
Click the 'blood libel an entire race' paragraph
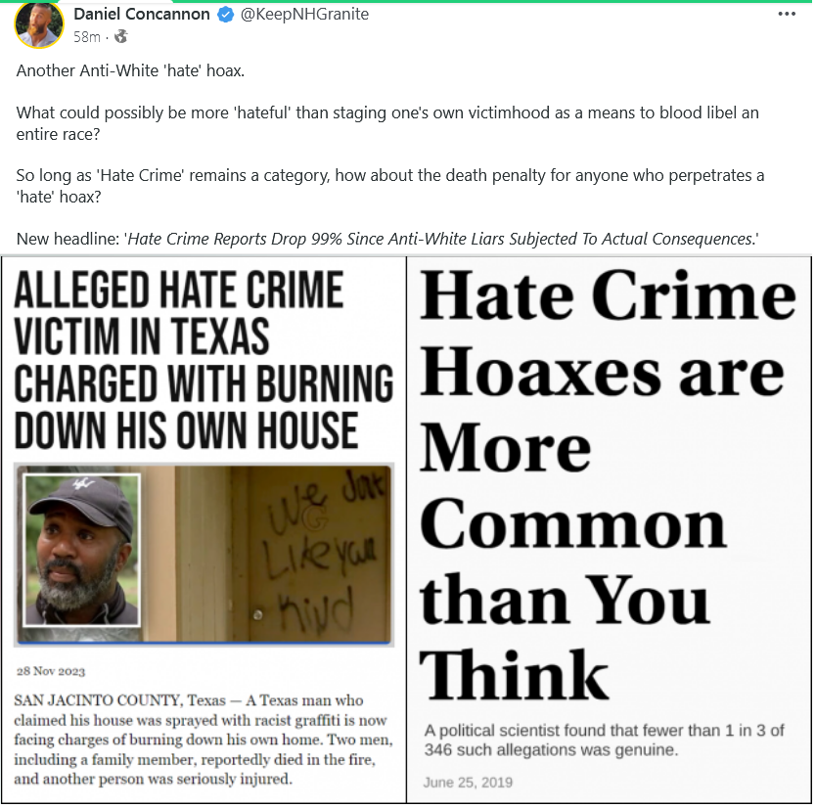click(387, 123)
